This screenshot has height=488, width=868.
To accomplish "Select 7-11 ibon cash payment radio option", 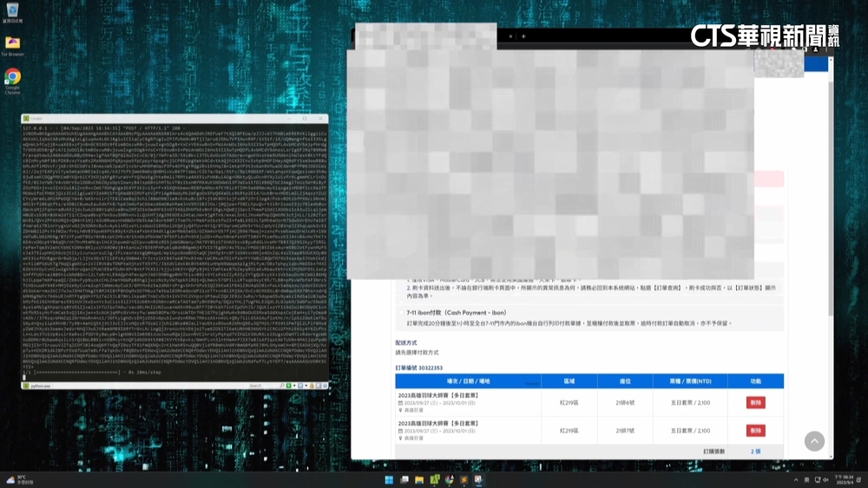I will 402,310.
